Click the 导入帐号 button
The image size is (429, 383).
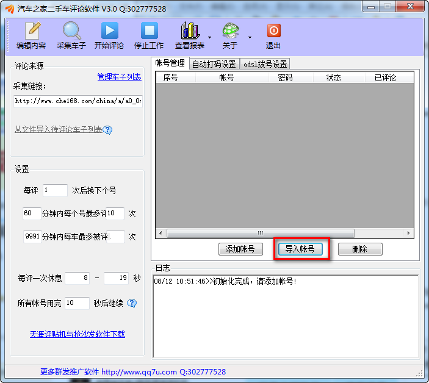(x=300, y=249)
